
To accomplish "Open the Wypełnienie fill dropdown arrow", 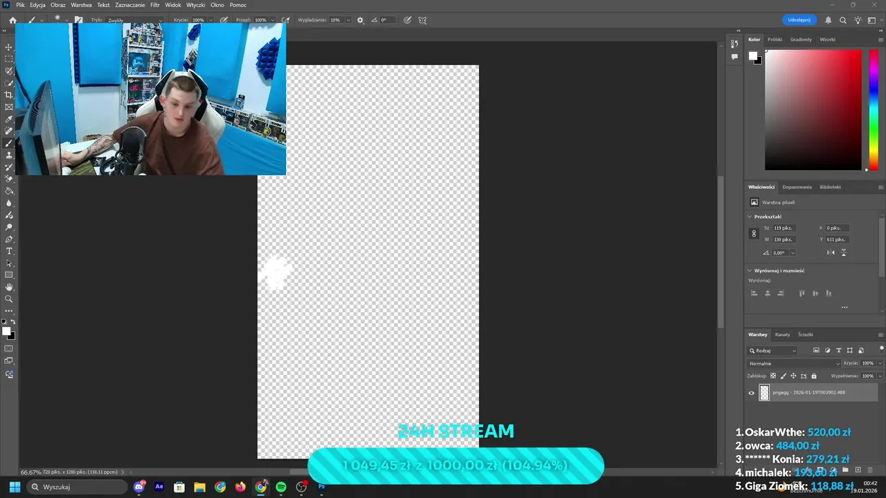I will coord(880,376).
